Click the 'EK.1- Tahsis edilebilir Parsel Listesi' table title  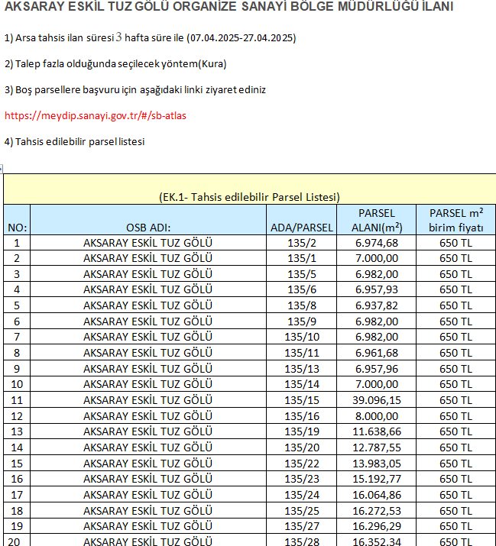click(249, 196)
